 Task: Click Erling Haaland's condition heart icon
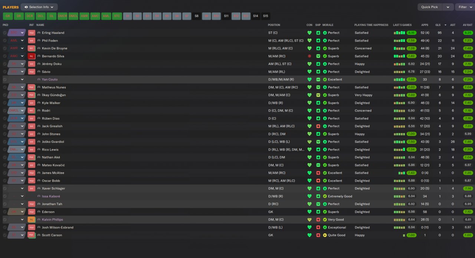click(309, 33)
